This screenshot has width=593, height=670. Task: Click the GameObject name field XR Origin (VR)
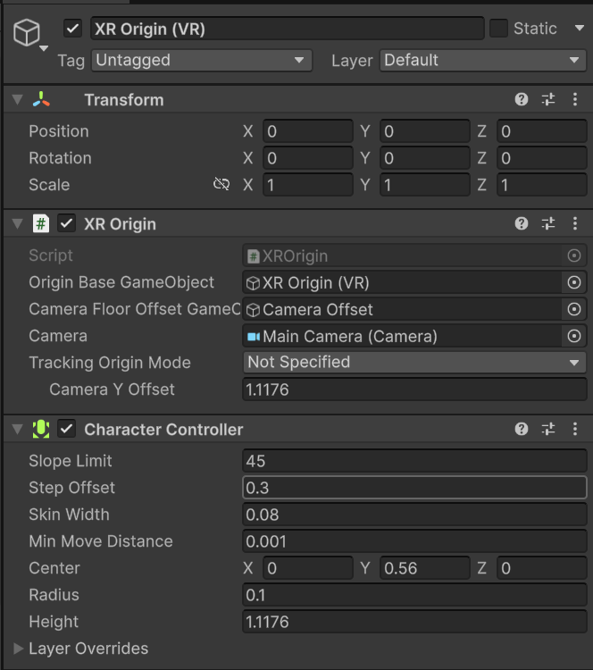(286, 29)
